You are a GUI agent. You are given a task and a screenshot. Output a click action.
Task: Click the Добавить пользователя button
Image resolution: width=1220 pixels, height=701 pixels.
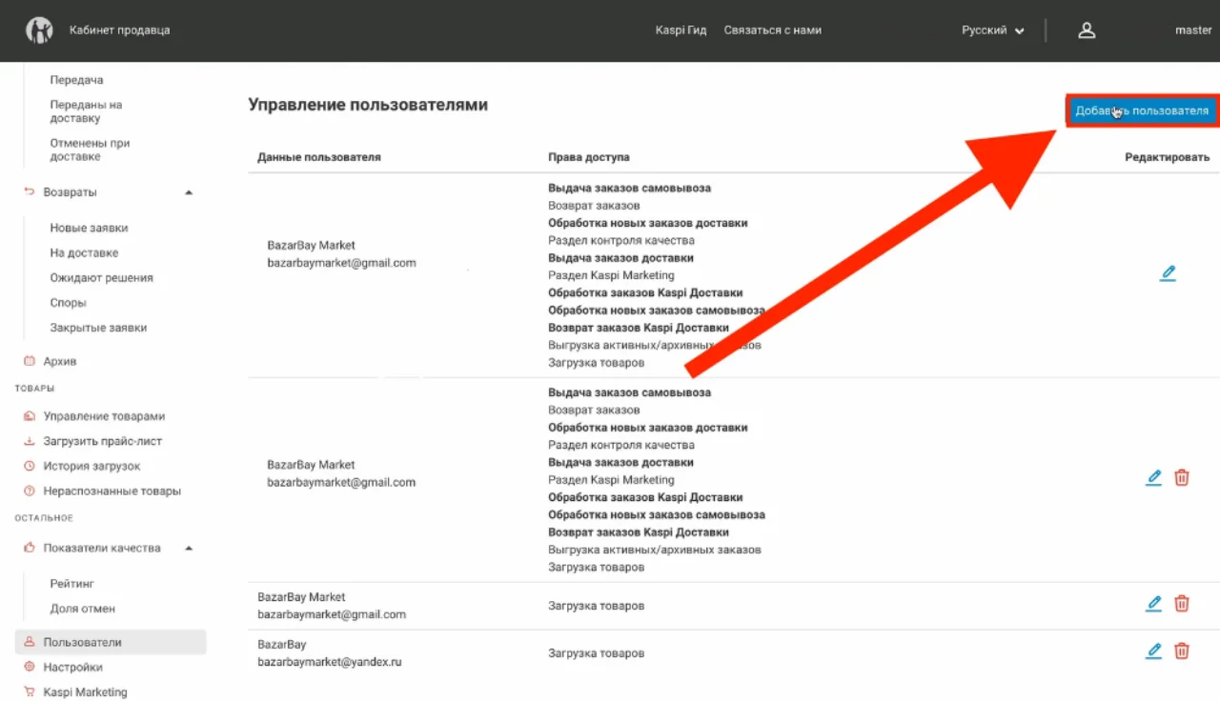[x=1141, y=110]
